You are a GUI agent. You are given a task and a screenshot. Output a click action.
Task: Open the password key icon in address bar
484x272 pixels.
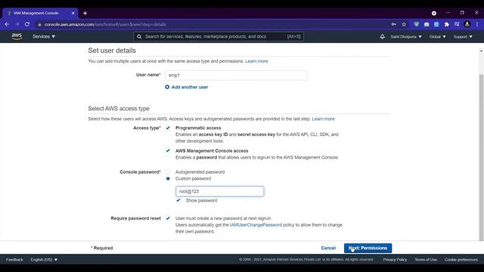pos(394,24)
